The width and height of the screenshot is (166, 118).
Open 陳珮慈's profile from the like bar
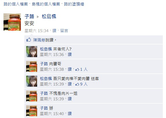click(x=39, y=40)
